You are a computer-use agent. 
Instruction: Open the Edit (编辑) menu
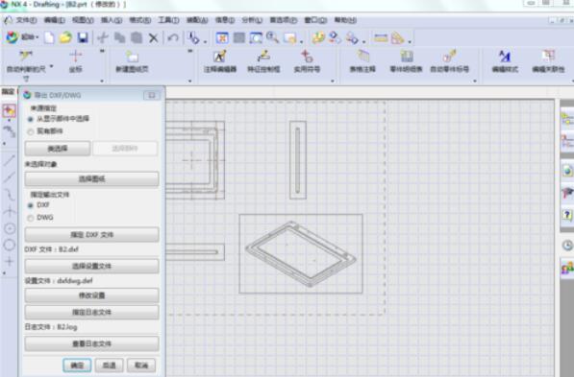[x=55, y=20]
